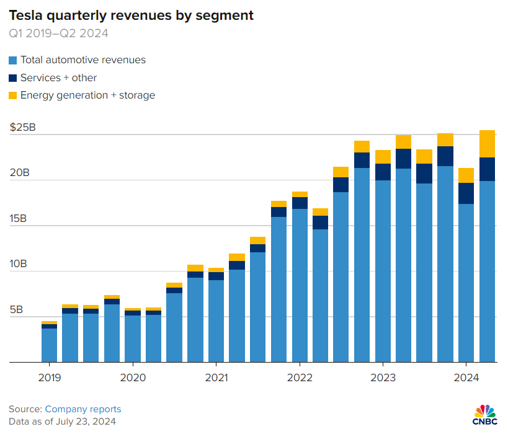This screenshot has width=508, height=437.
Task: Click the Total automotive revenues legend label
Action: (x=83, y=60)
